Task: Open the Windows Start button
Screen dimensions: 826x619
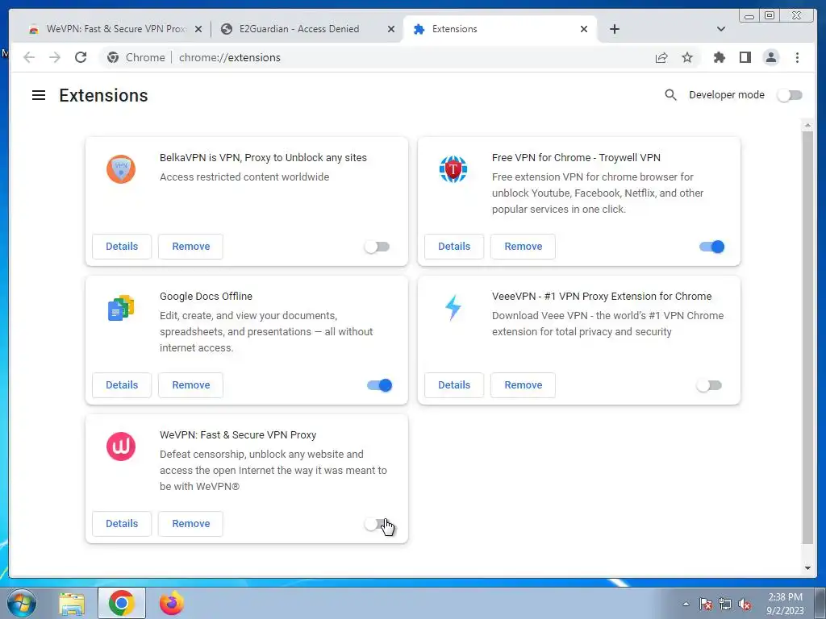Action: [x=22, y=603]
